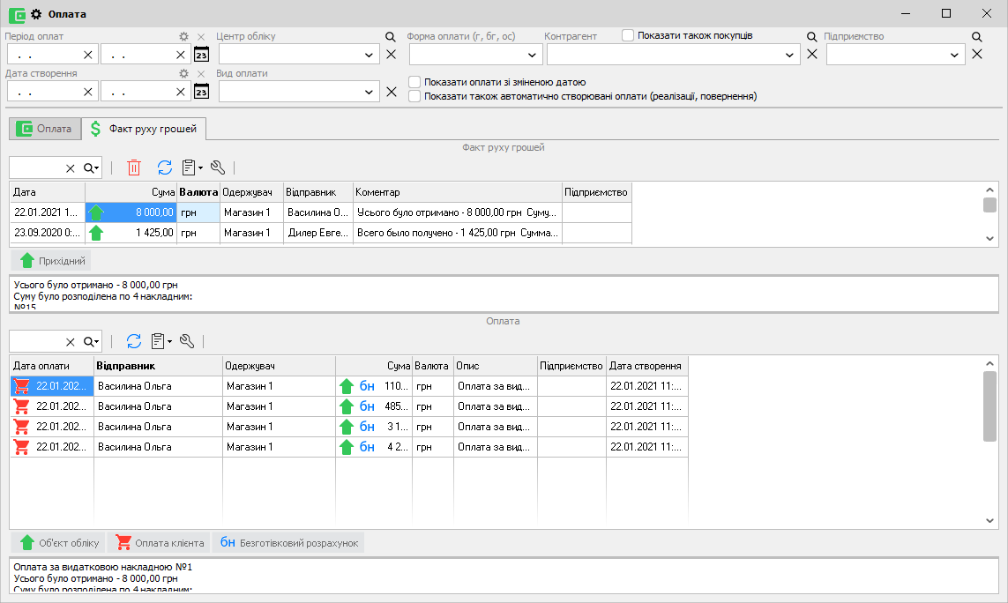Expand the Центр обліку dropdown
Screen dimensions: 1008x603
369,55
